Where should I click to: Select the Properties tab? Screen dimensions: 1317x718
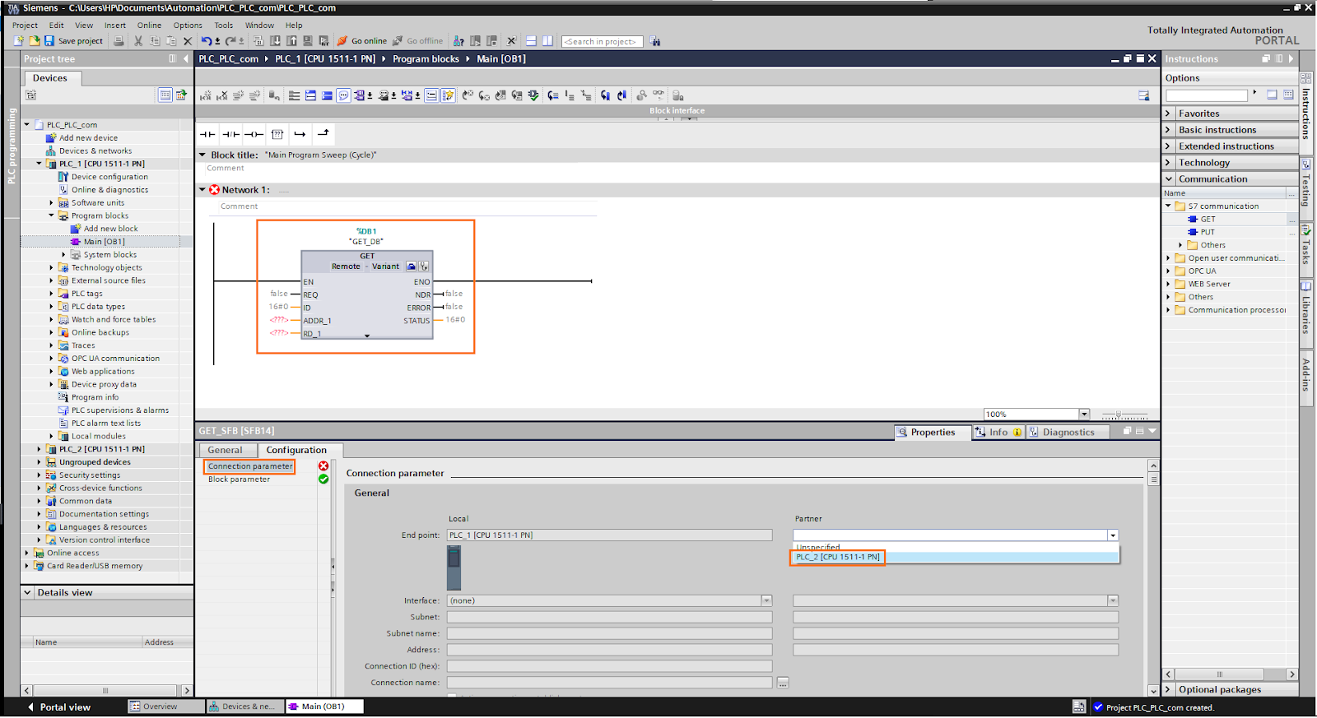click(x=933, y=432)
